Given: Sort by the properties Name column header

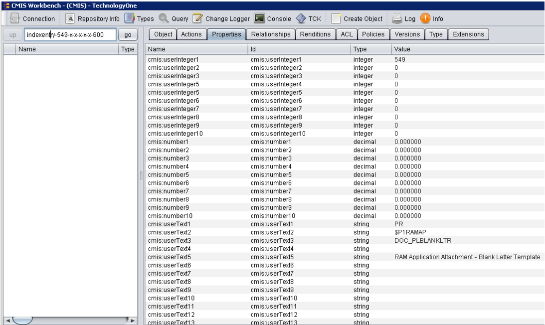Looking at the screenshot, I should pos(197,49).
